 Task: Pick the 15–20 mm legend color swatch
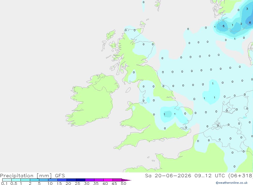[x=62, y=180]
